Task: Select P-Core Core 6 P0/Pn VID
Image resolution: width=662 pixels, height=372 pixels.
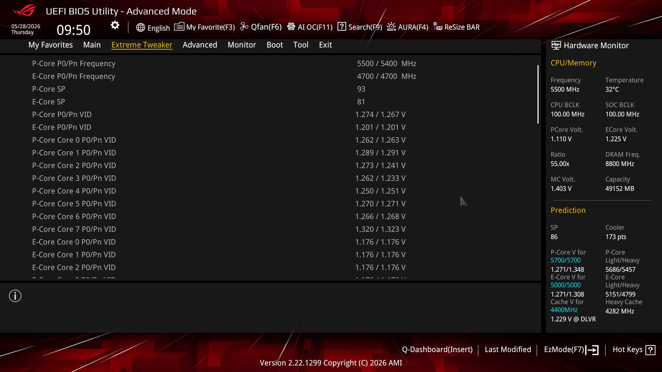Action: [269, 217]
